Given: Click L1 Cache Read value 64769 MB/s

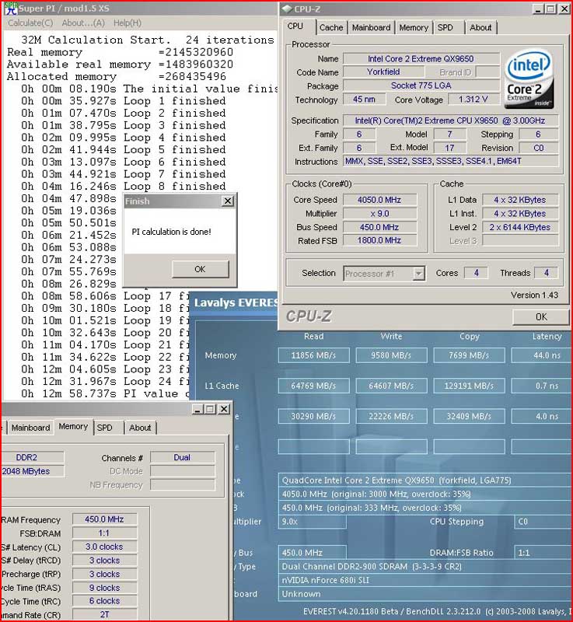Looking at the screenshot, I should (x=313, y=386).
